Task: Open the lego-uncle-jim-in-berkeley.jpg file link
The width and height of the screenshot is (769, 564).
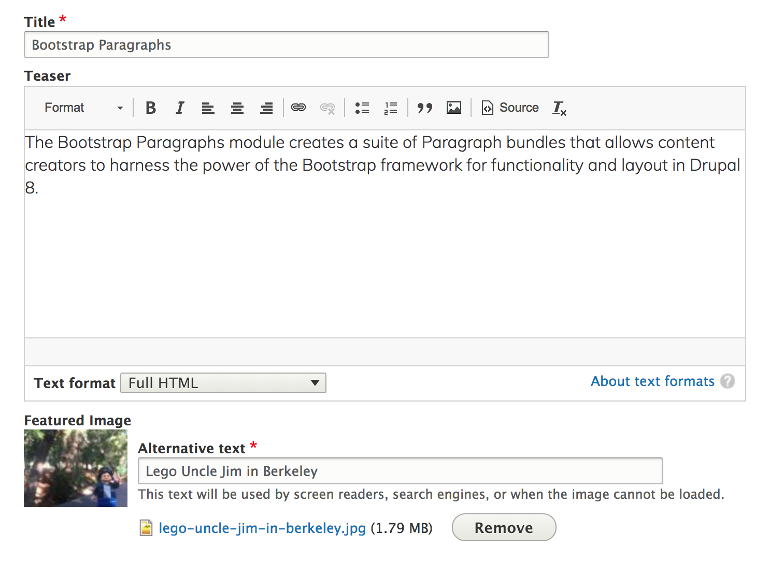Action: [x=262, y=528]
